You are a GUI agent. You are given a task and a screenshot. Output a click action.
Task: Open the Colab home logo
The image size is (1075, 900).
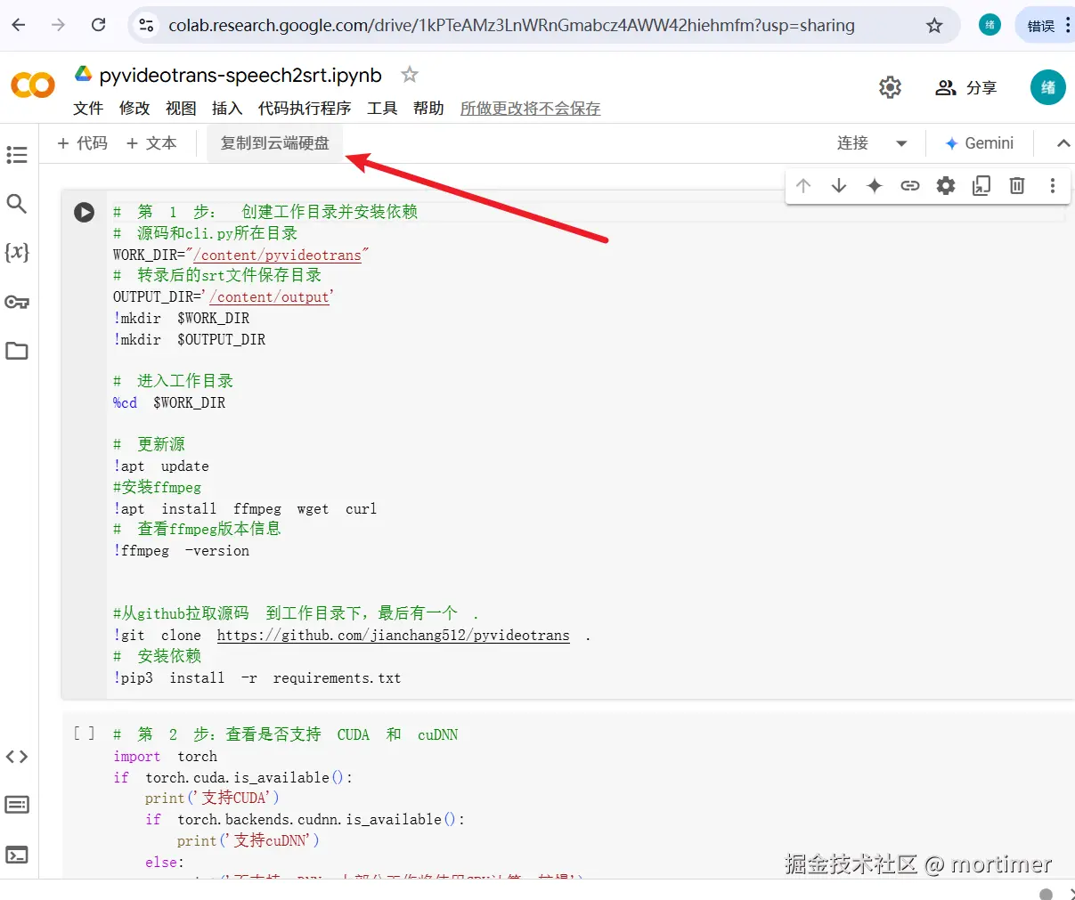(x=33, y=85)
